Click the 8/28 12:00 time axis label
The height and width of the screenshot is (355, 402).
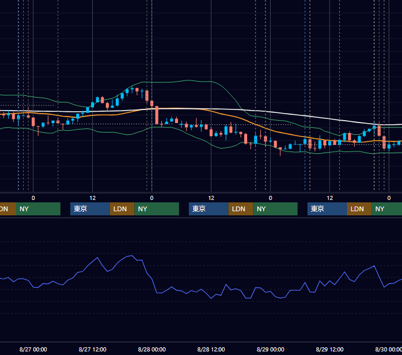tap(211, 349)
